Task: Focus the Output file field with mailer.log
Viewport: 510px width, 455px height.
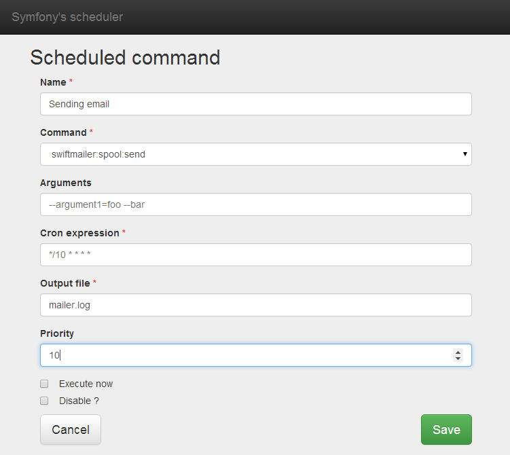Action: 255,305
